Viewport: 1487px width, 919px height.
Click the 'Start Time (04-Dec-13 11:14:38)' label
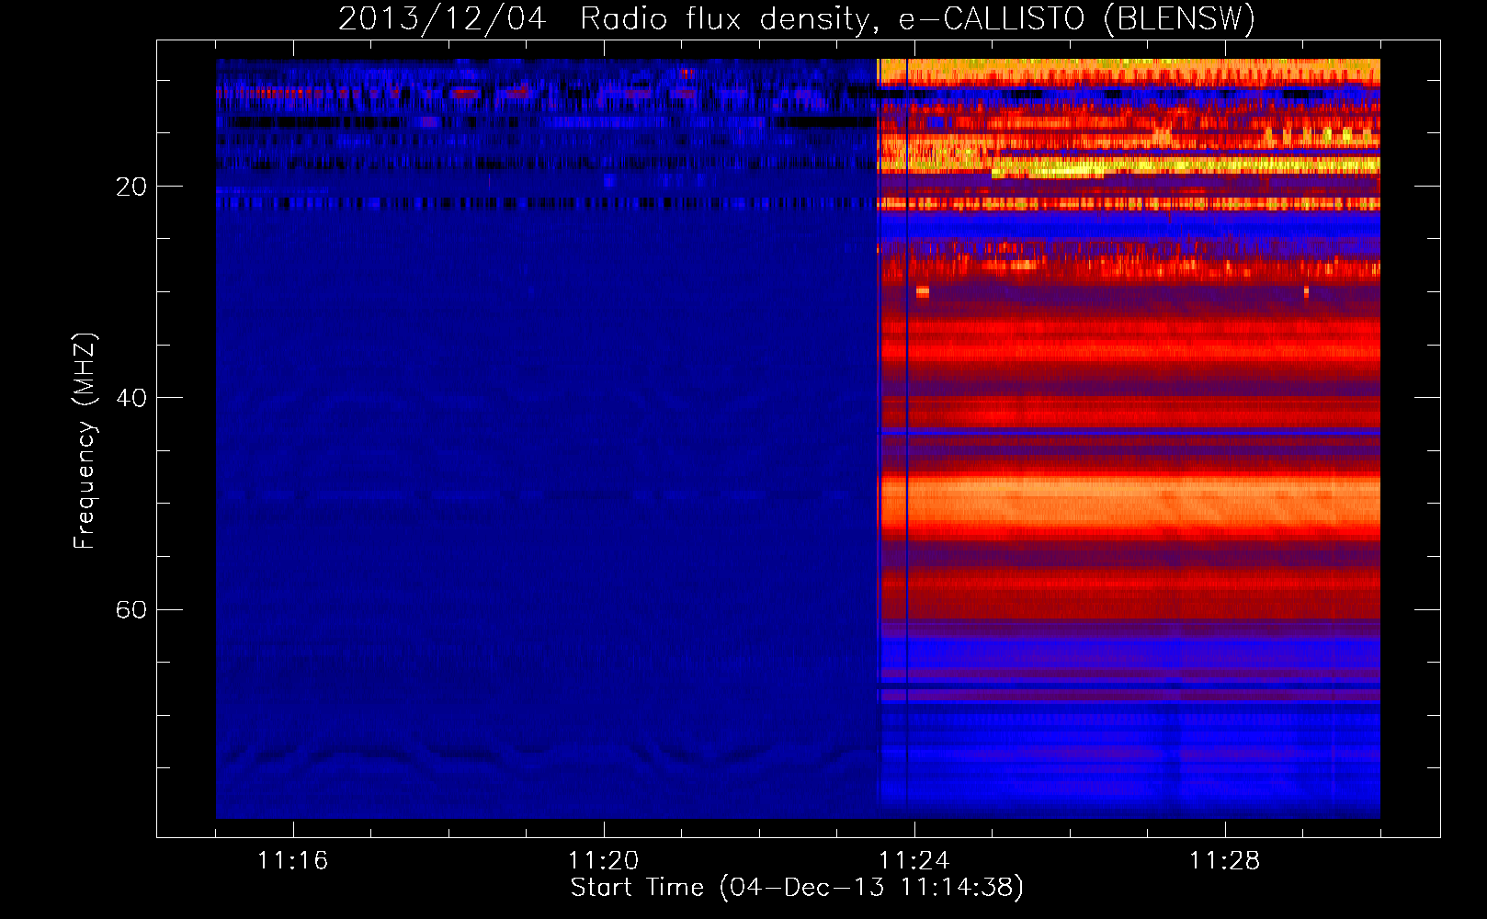(x=797, y=888)
